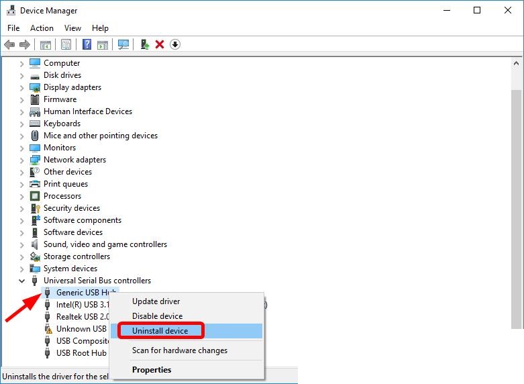Choose Disable device in context menu
The image size is (524, 384).
tap(187, 316)
